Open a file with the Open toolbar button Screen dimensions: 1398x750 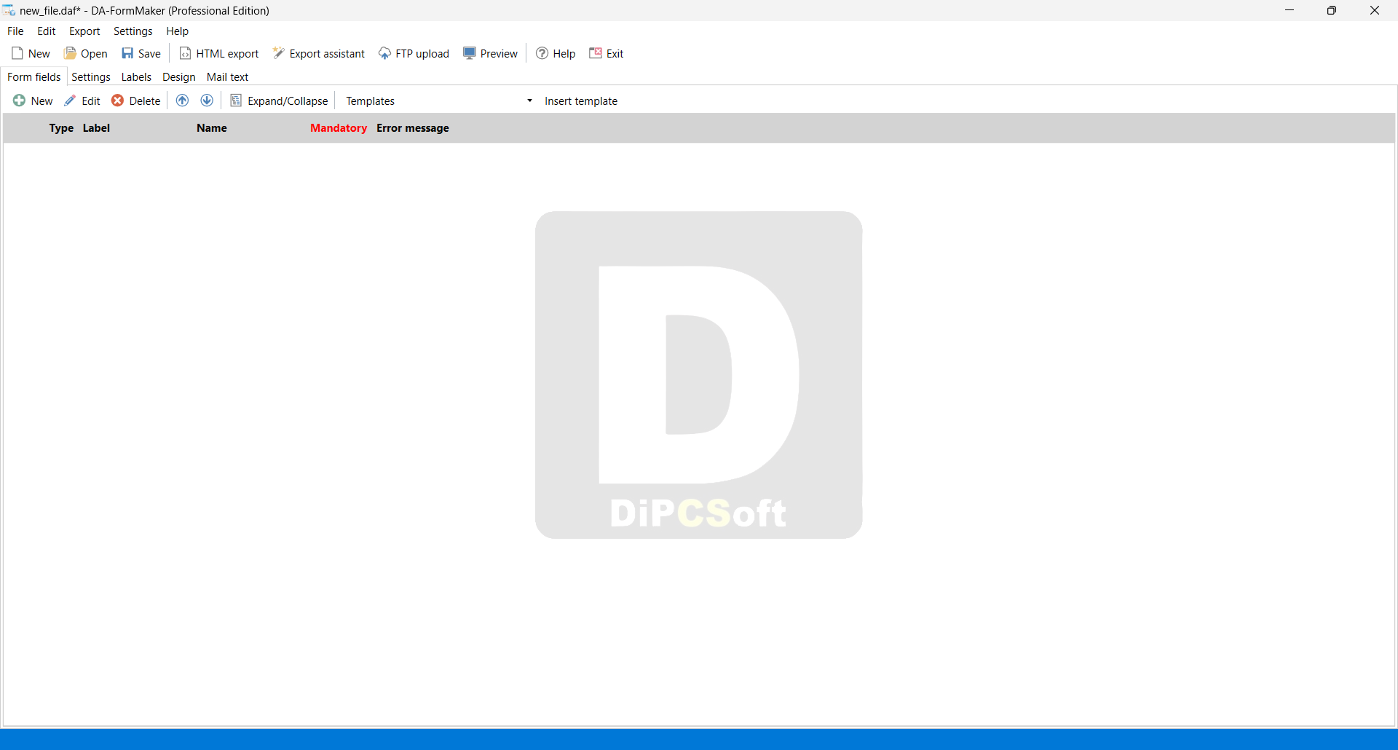coord(86,53)
